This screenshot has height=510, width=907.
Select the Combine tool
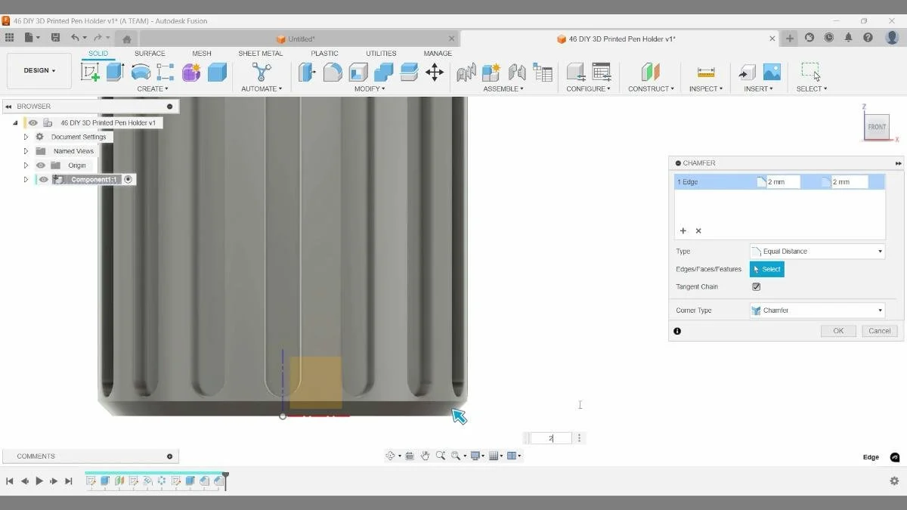[x=383, y=72]
